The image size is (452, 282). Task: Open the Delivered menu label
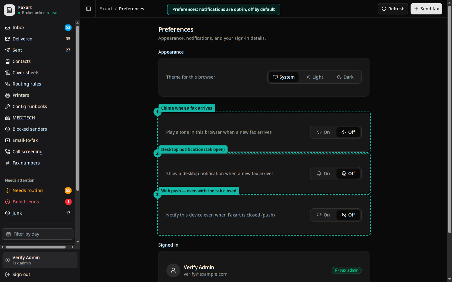tap(23, 39)
